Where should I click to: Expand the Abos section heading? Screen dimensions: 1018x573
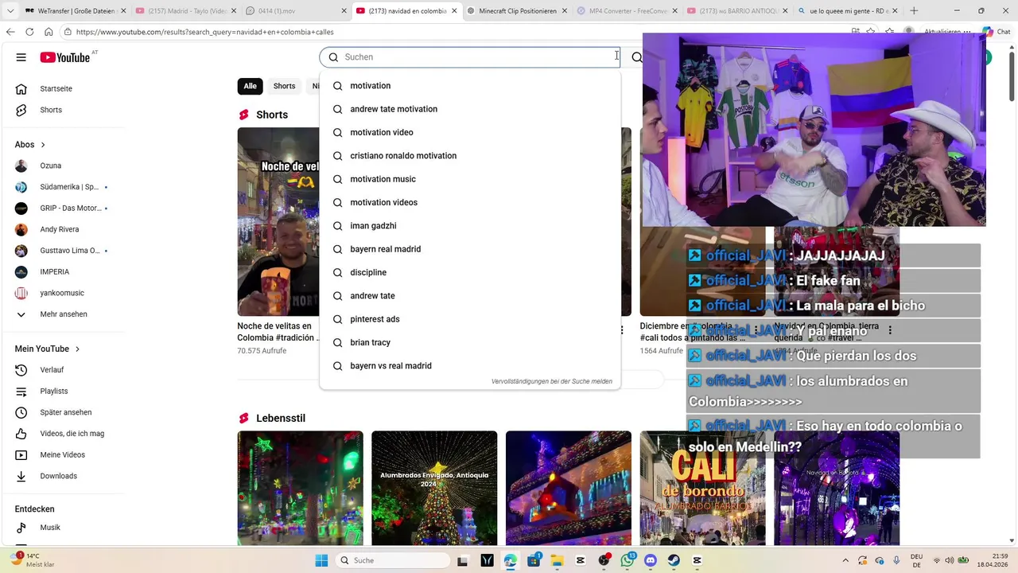(x=30, y=145)
